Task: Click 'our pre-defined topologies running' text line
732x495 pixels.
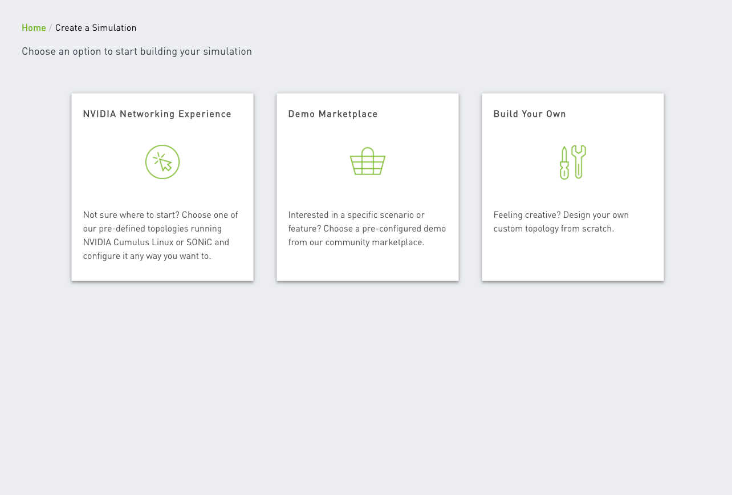Action: 152,229
